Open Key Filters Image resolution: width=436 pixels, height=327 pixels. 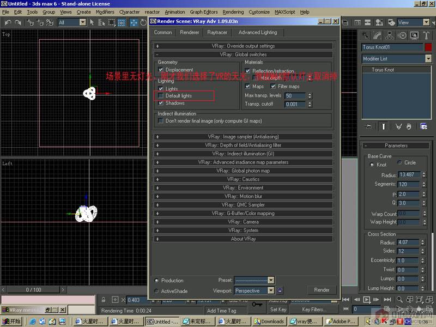(314, 309)
